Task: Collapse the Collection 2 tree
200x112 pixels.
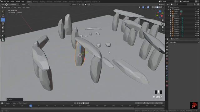Action: point(169,16)
